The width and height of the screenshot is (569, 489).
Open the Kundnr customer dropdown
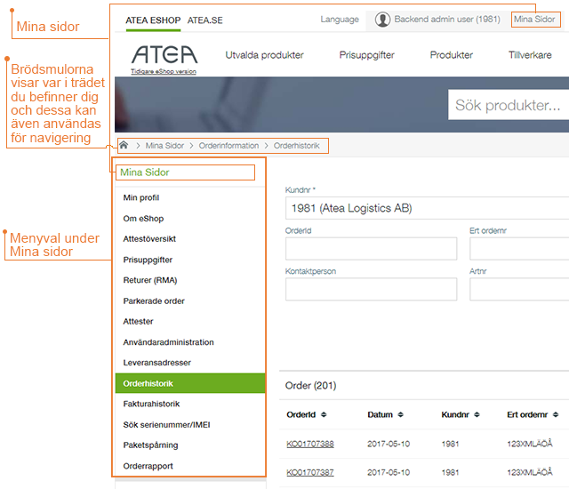click(x=427, y=209)
